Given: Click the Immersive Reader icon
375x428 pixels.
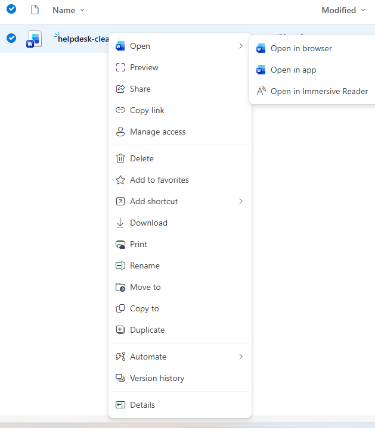Looking at the screenshot, I should tap(261, 91).
